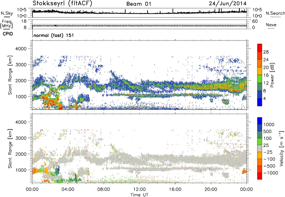Click the 'Velocity [m s-1]' colorbar label
285x197 pixels.
tap(281, 148)
